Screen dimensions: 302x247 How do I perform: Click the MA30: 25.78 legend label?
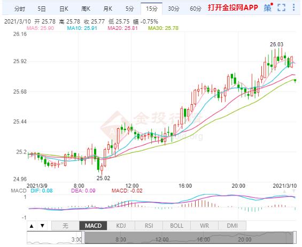point(164,28)
